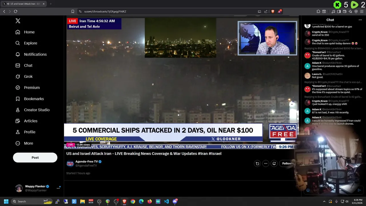The height and width of the screenshot is (206, 366).
Task: Open Discord from the taskbar
Action: (175, 201)
